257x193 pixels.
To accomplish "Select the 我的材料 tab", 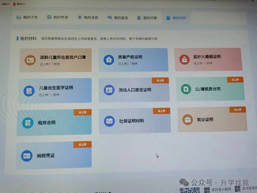I will click(x=176, y=18).
